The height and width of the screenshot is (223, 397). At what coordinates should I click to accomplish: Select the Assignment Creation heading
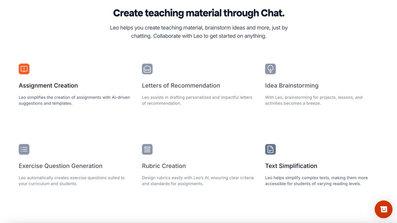click(48, 86)
